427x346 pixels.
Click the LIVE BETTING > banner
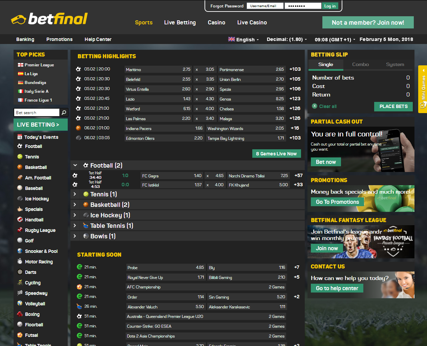pos(41,125)
